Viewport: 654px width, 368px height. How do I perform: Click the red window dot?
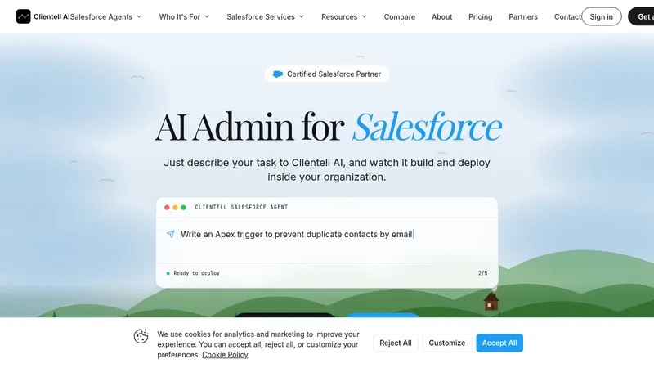(167, 208)
